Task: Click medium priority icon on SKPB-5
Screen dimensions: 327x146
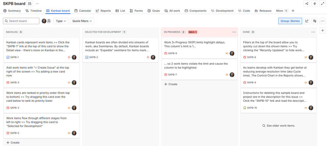Action: tap(69, 133)
